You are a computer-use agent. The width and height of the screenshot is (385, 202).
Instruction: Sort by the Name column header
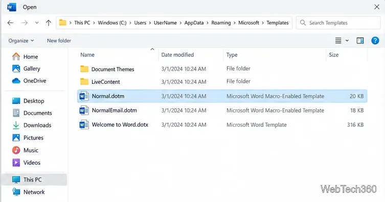pos(87,55)
